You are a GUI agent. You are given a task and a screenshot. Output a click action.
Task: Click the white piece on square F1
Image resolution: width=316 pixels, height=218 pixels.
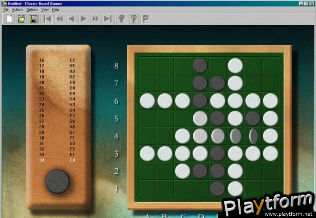click(x=235, y=189)
